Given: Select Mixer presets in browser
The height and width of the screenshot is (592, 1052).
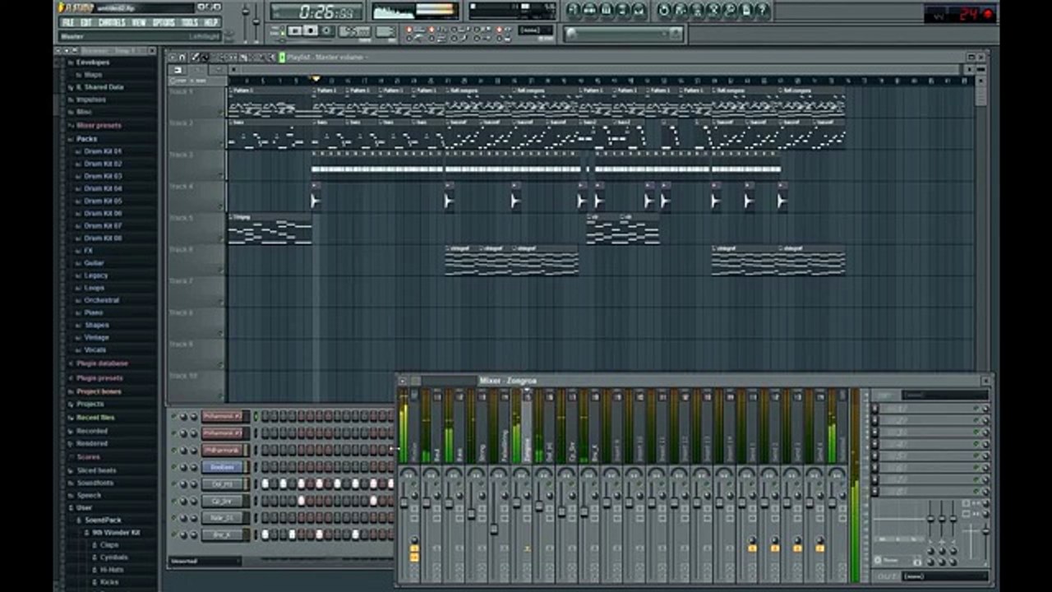Looking at the screenshot, I should coord(99,126).
